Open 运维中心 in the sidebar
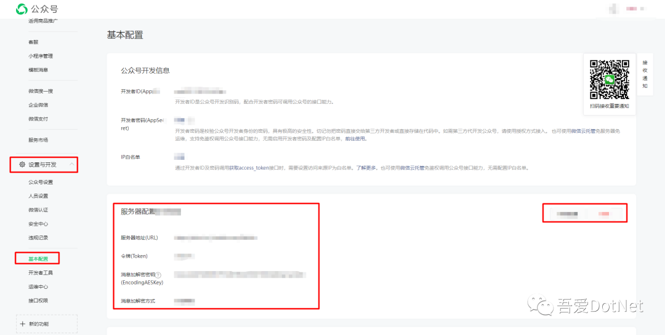665x335 pixels. coord(38,286)
